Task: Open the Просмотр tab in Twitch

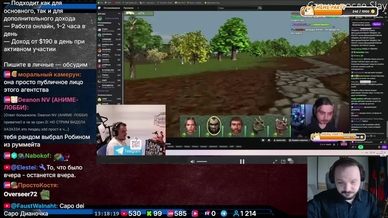Action: pyautogui.click(x=129, y=8)
